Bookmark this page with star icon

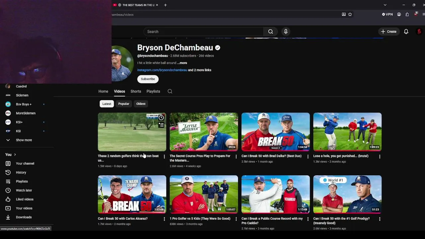point(350,14)
